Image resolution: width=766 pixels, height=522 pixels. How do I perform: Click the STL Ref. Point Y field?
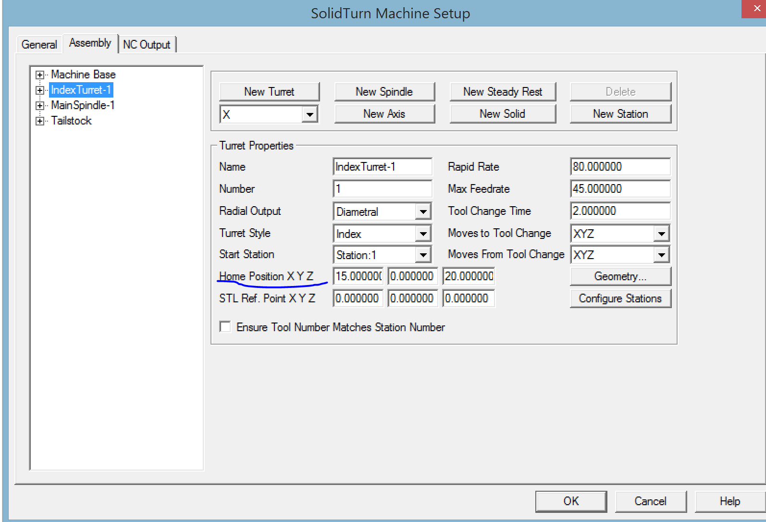click(413, 298)
